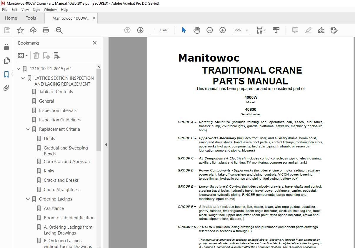Screen dimensions: 355x248
Task: Jump to Kinks bookmark
Action: tap(49, 171)
